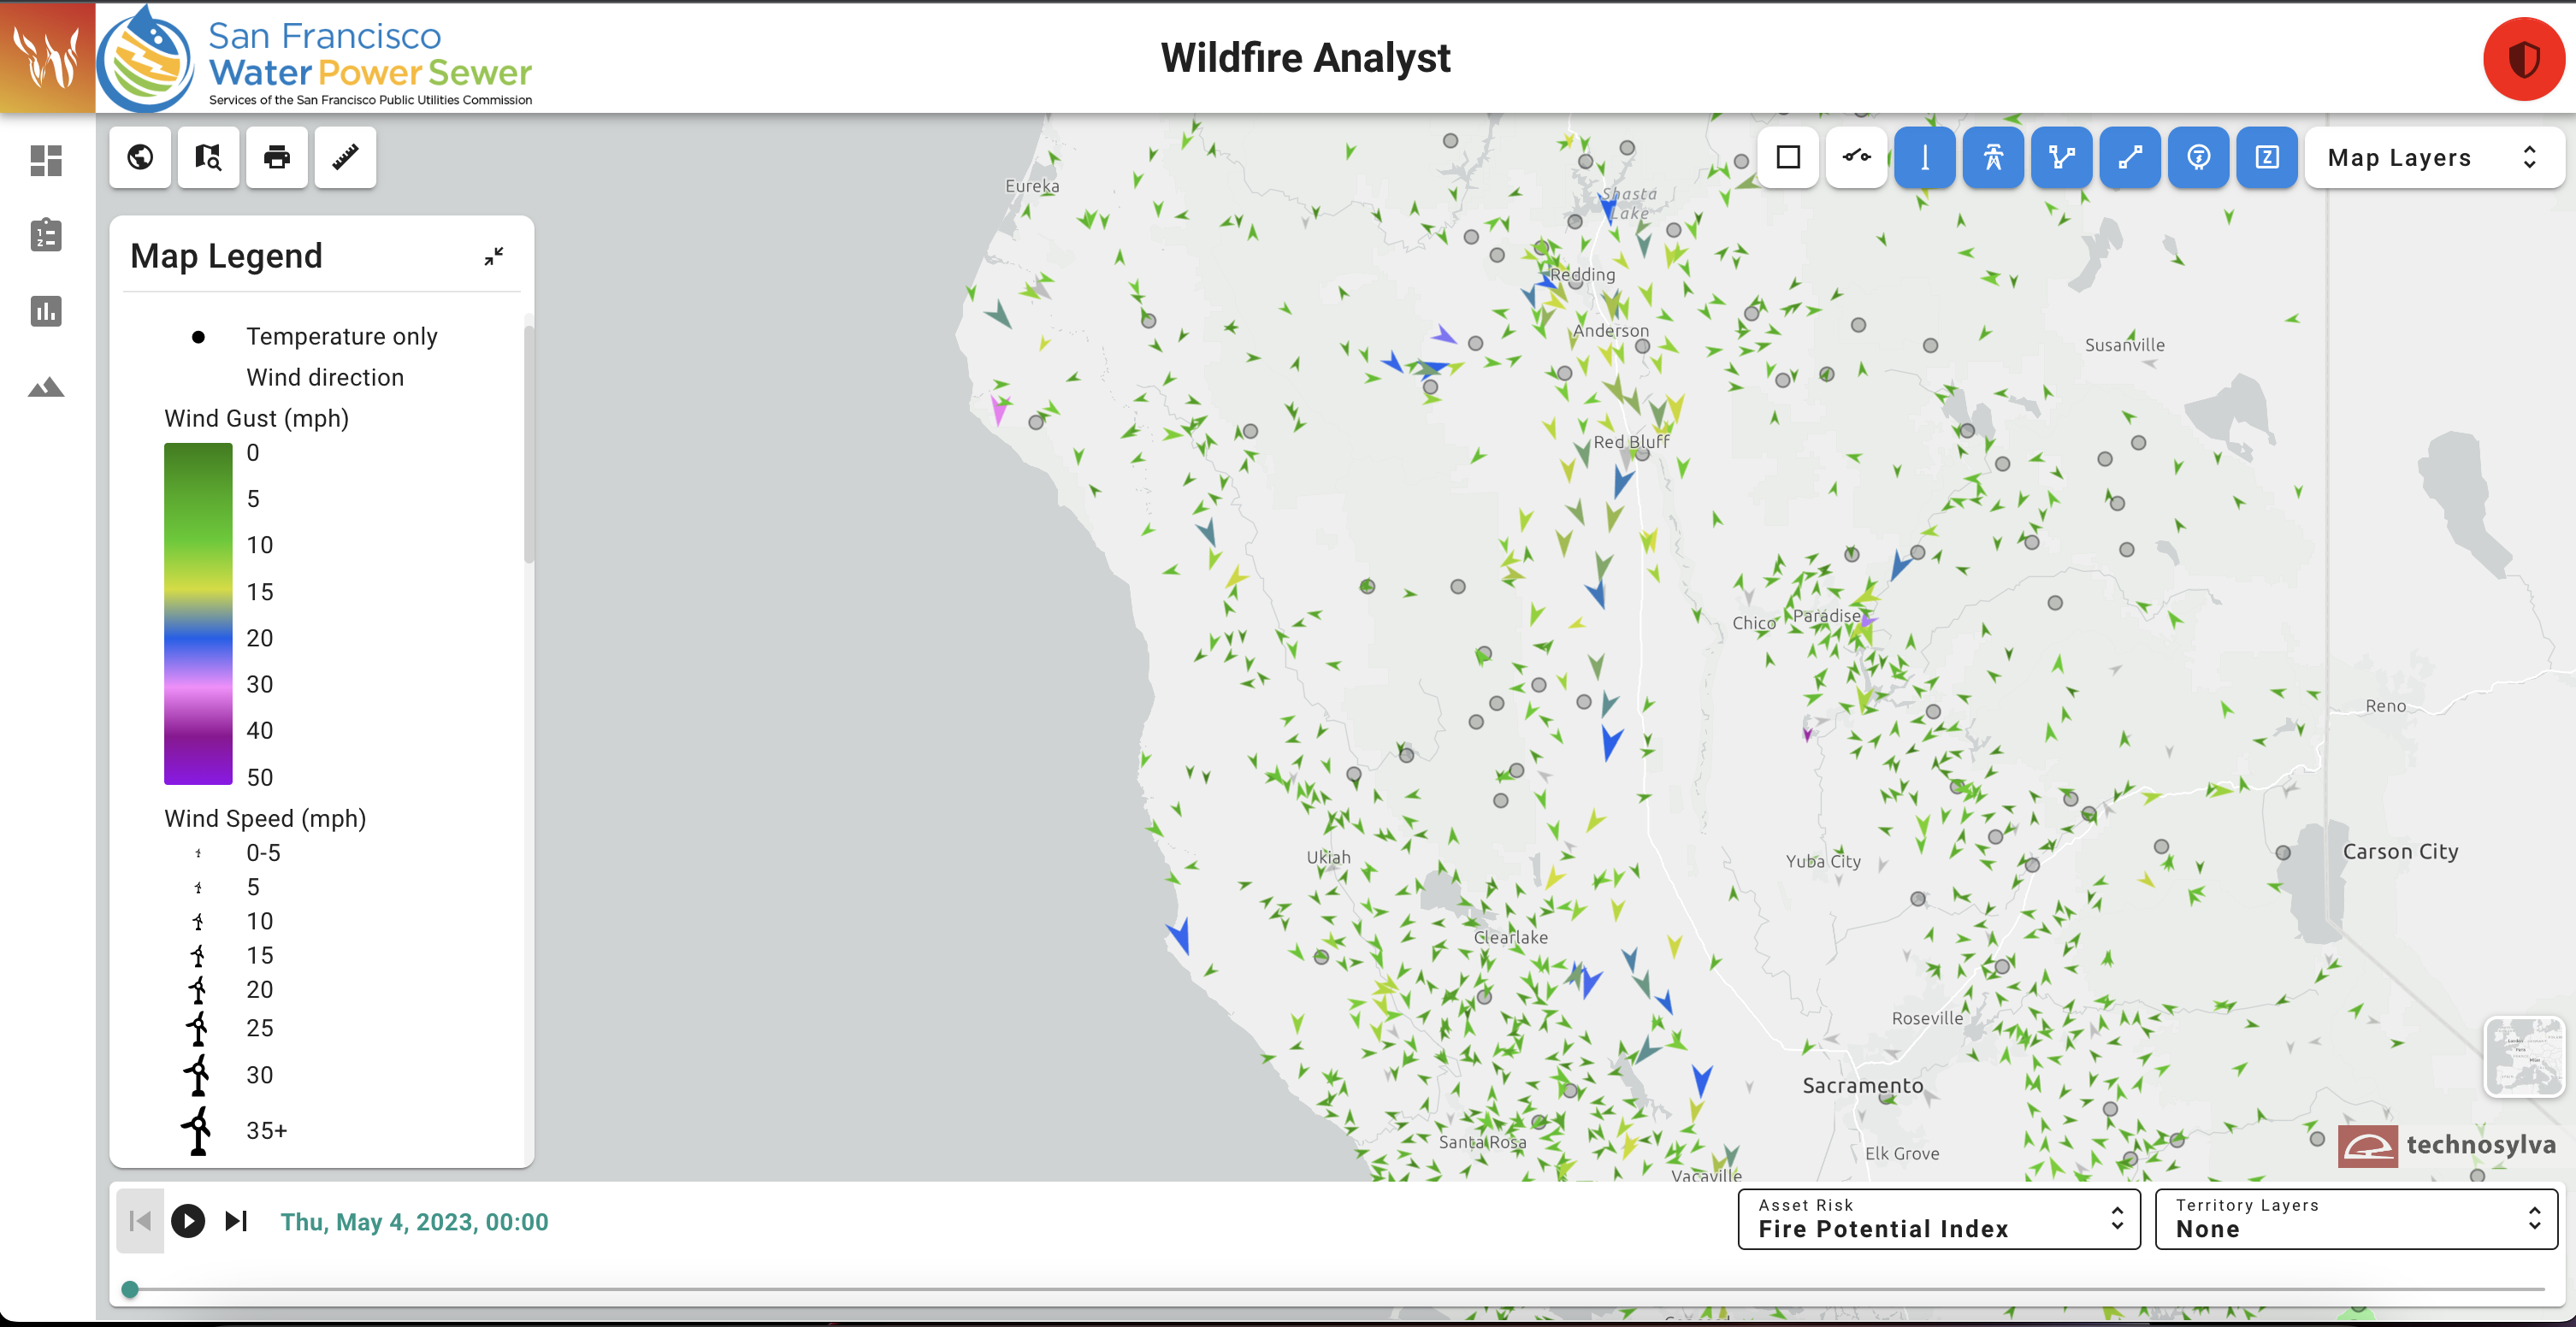Click the globe basemap icon
The width and height of the screenshot is (2576, 1327).
(140, 157)
